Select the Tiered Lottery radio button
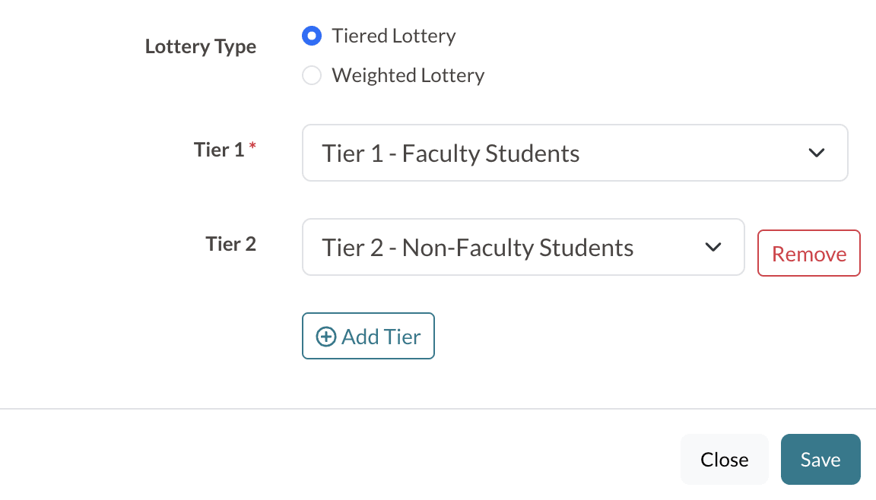Image resolution: width=876 pixels, height=500 pixels. [312, 36]
